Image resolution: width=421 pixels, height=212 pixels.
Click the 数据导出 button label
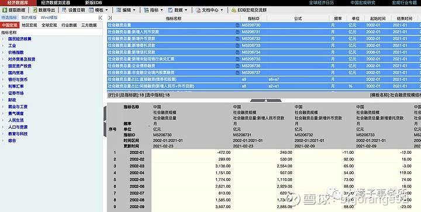click(47, 10)
